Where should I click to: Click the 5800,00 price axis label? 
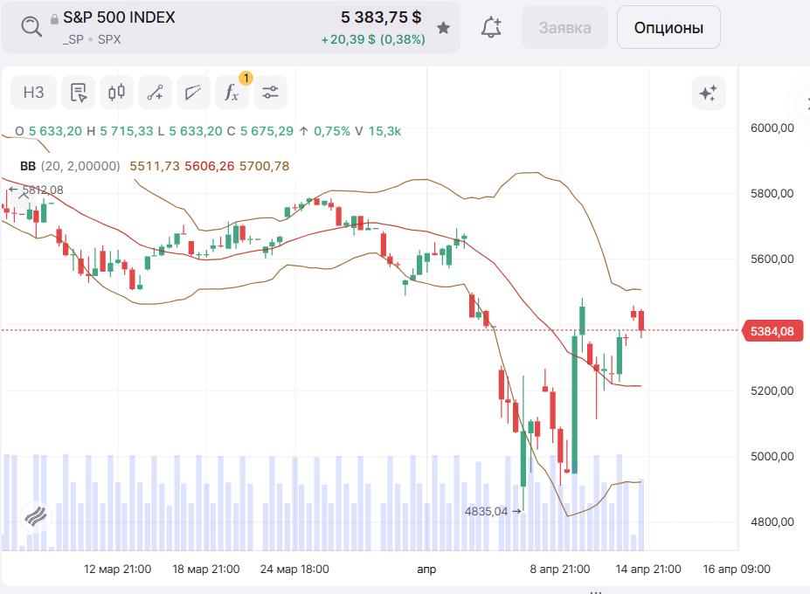772,194
